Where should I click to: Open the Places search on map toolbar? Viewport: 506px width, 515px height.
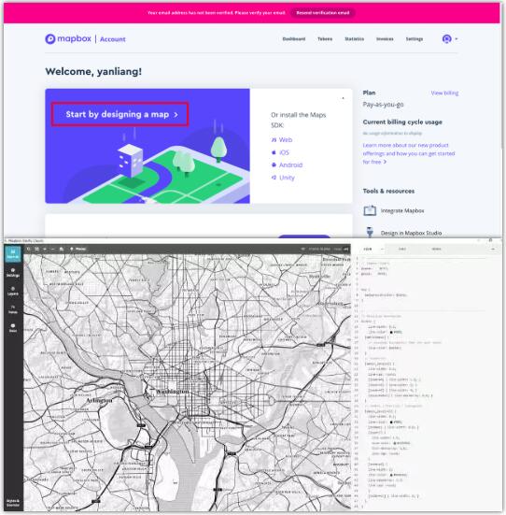77,249
